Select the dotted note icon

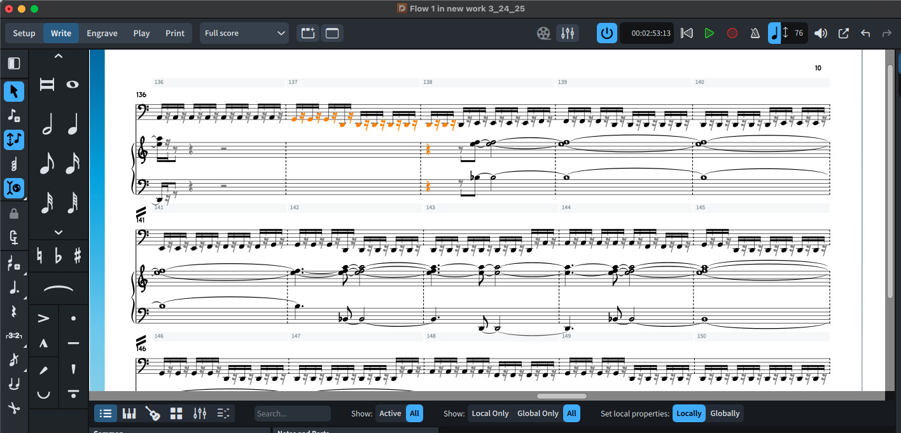point(14,287)
